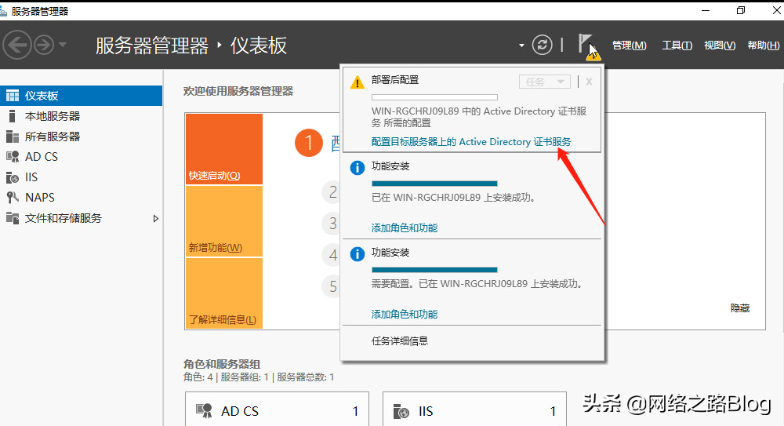
Task: Open the 管理(M) menu
Action: pos(629,46)
